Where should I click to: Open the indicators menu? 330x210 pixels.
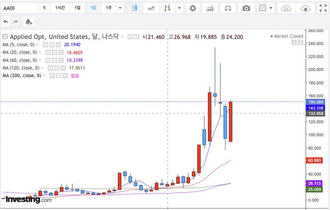(x=210, y=8)
